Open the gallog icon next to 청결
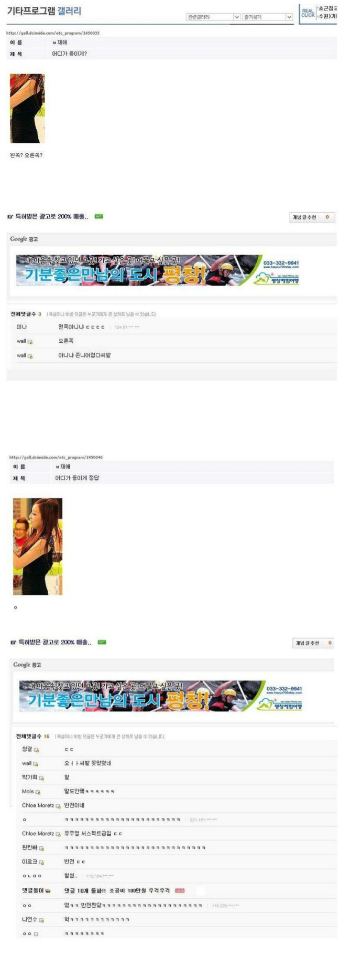The height and width of the screenshot is (956, 351). tap(36, 750)
